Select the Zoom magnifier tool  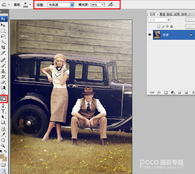(x=3, y=145)
